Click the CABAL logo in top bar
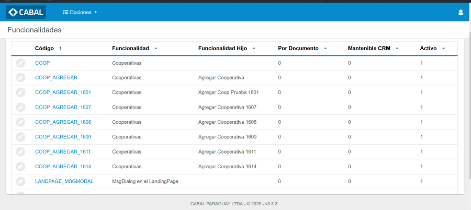The image size is (471, 210). [26, 12]
